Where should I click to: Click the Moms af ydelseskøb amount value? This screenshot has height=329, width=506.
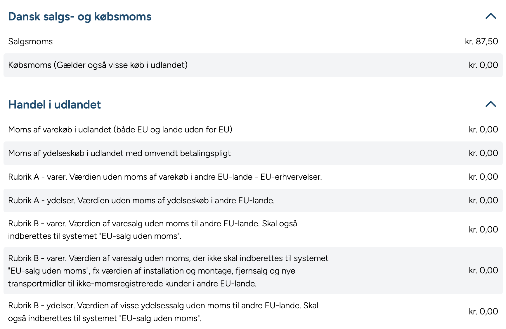[483, 153]
